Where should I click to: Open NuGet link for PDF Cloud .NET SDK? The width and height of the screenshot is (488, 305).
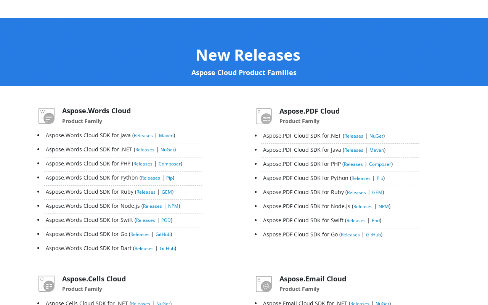point(376,136)
